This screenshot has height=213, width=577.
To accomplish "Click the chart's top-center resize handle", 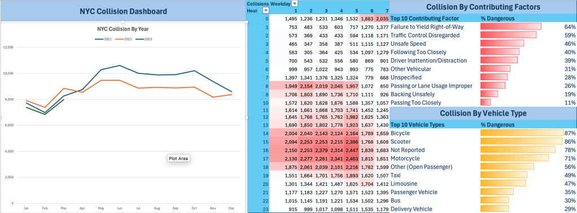I will click(123, 22).
